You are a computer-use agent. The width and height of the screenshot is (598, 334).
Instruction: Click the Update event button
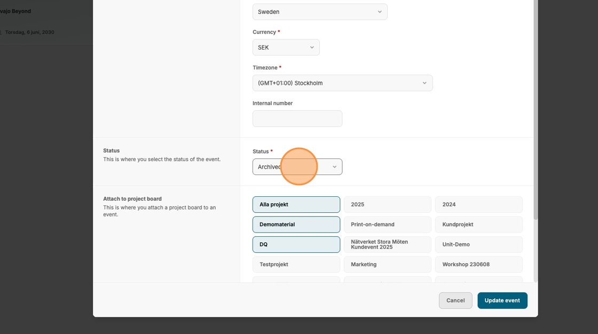[x=502, y=300]
